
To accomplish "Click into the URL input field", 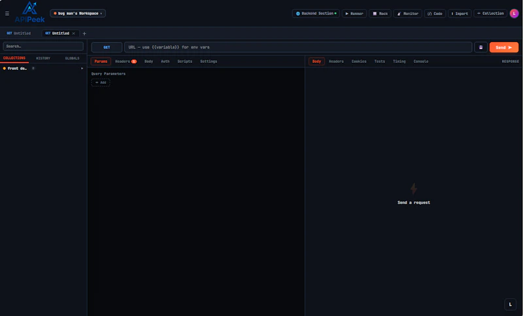I will click(298, 47).
